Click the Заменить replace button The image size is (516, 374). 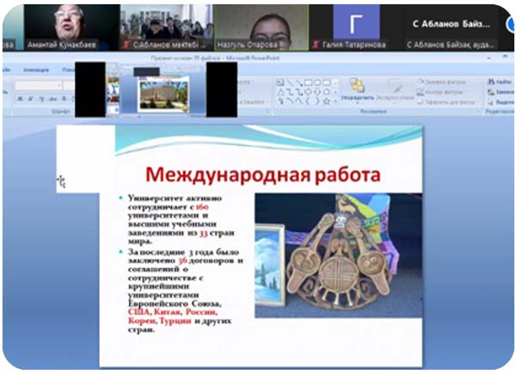tap(501, 92)
